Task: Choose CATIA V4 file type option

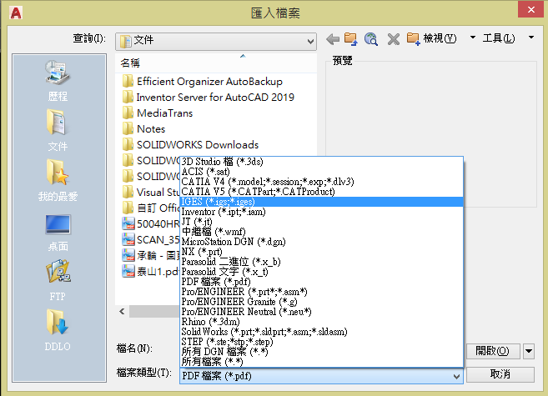Action: tap(321, 182)
